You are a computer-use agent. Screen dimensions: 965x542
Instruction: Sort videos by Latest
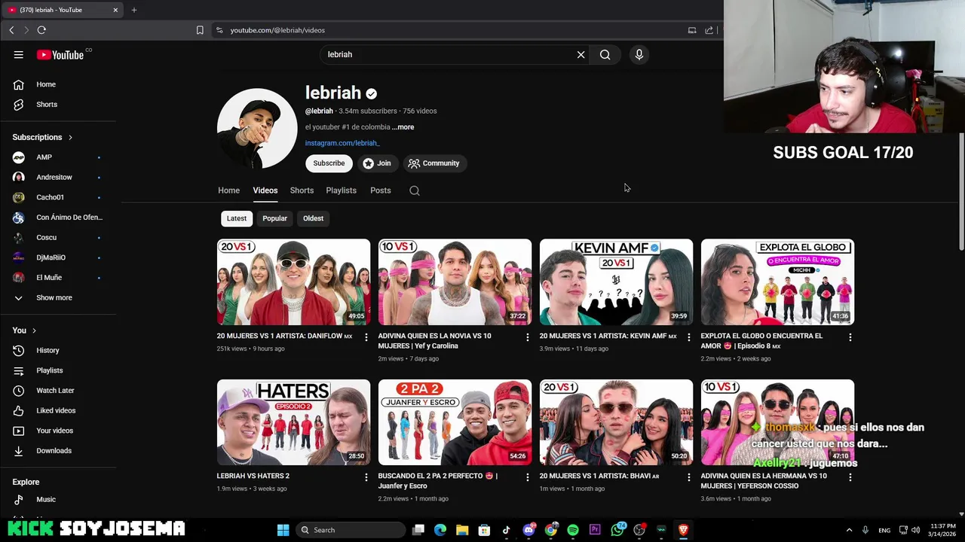237,218
